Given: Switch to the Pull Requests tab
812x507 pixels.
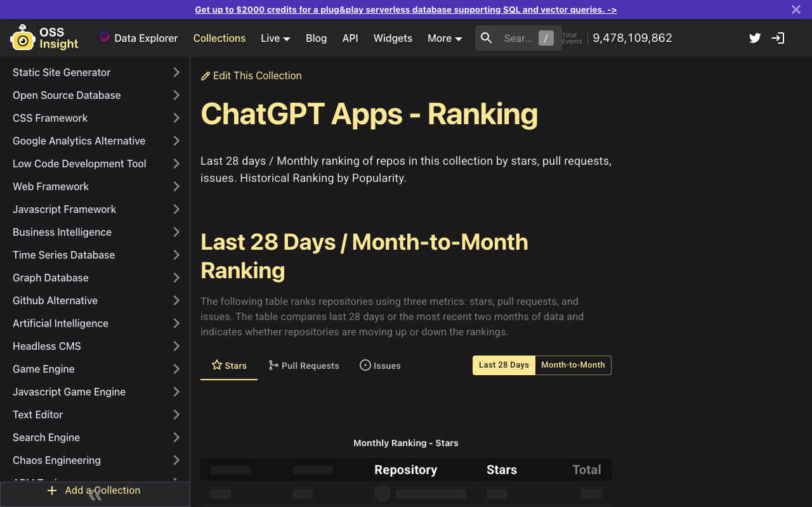Looking at the screenshot, I should pyautogui.click(x=304, y=366).
